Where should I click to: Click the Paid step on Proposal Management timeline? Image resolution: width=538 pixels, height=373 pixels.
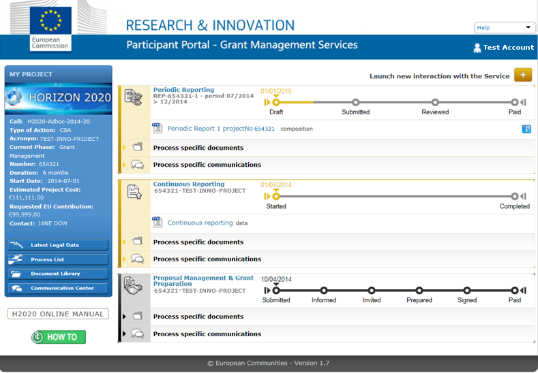pos(514,291)
